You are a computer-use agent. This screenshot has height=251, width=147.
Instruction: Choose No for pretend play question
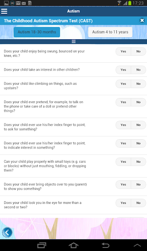coord(138,102)
